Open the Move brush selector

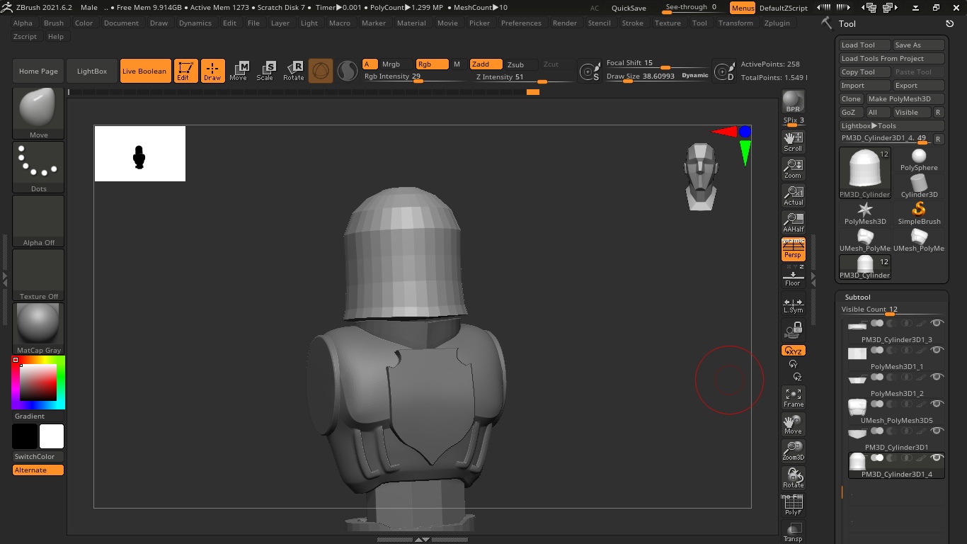point(38,114)
